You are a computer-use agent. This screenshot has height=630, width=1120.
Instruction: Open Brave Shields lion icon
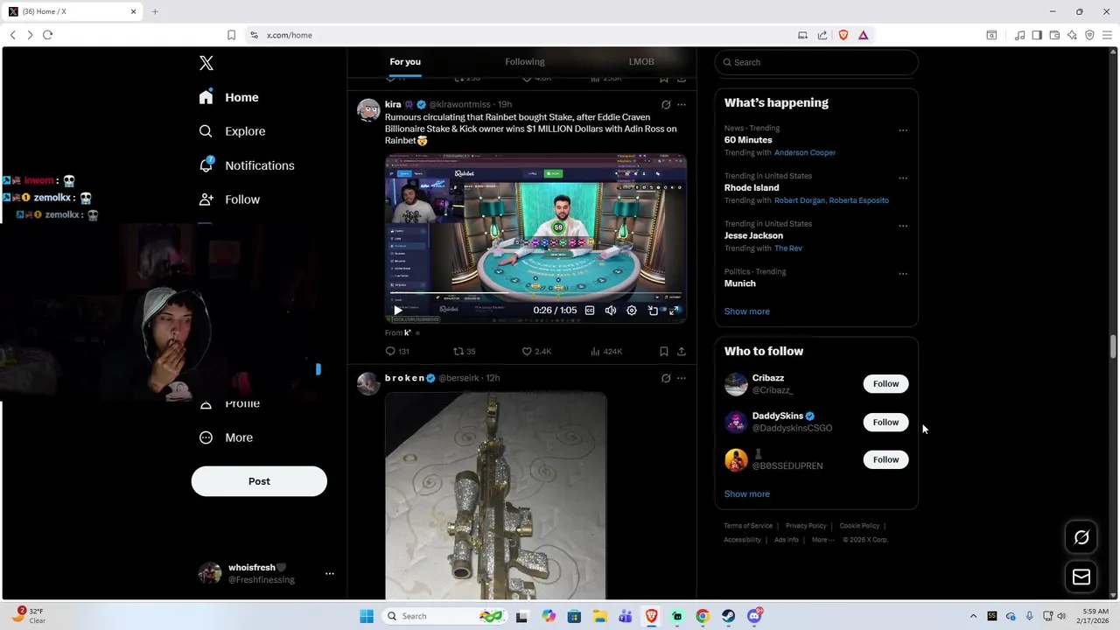843,35
